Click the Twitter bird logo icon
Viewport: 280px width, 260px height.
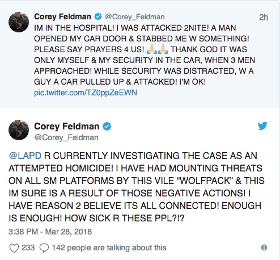[262, 126]
